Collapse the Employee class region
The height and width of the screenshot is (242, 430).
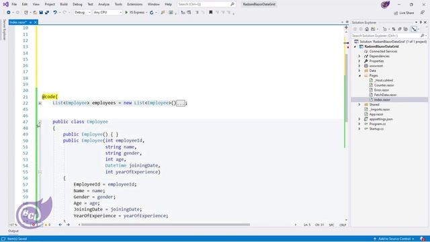pos(40,122)
